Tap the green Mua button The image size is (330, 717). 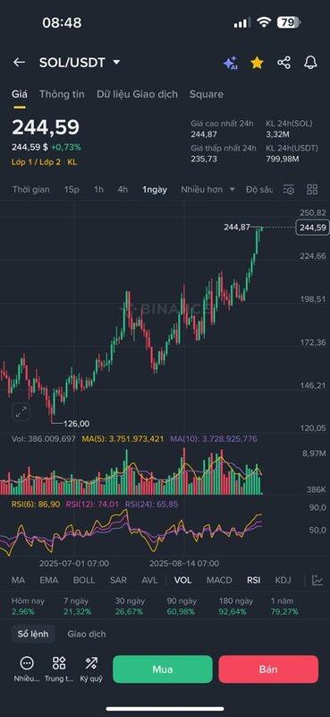point(163,669)
